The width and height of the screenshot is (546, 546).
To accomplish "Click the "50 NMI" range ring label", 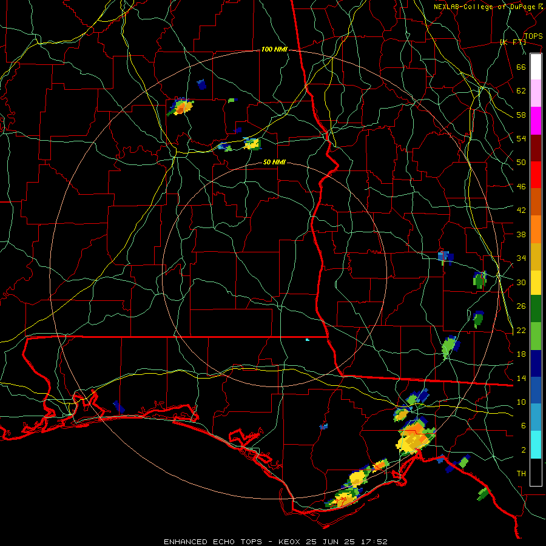I will (274, 162).
